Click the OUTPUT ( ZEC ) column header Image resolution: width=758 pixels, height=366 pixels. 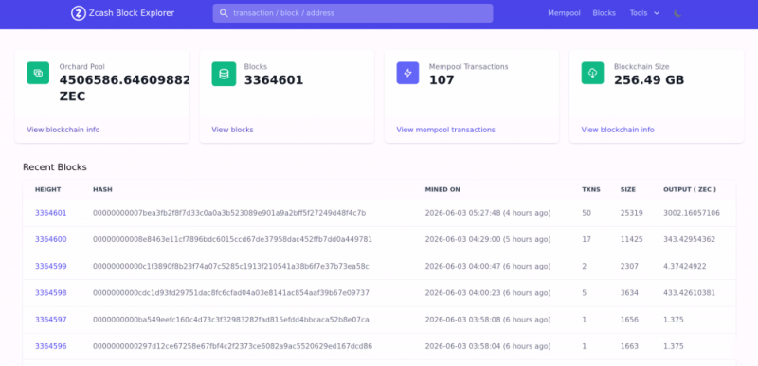click(x=690, y=189)
